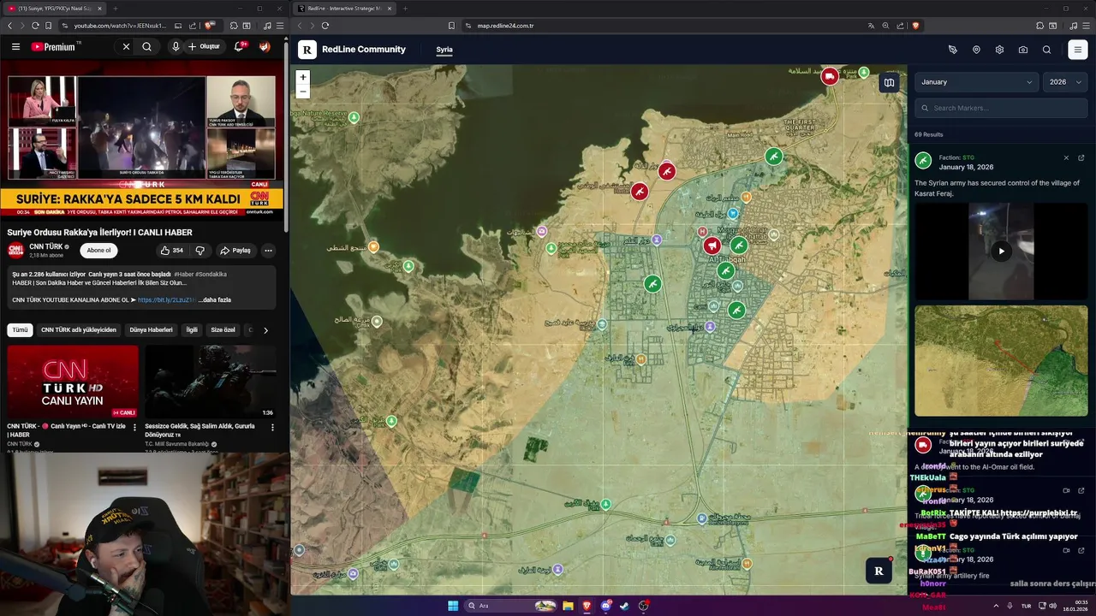This screenshot has width=1096, height=616.
Task: Select the İlgili chip
Action: 192,329
